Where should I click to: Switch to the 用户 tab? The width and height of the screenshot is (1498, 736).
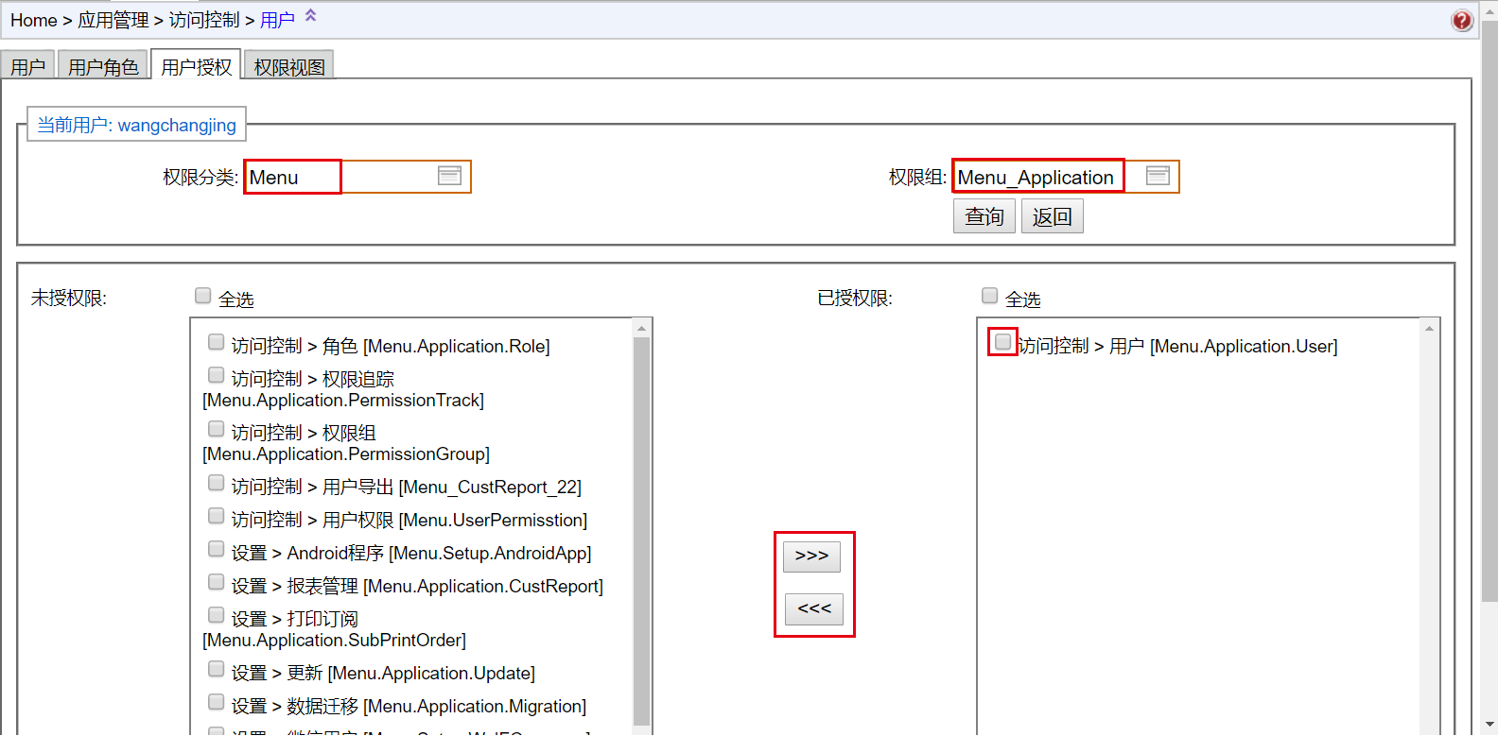tap(27, 65)
